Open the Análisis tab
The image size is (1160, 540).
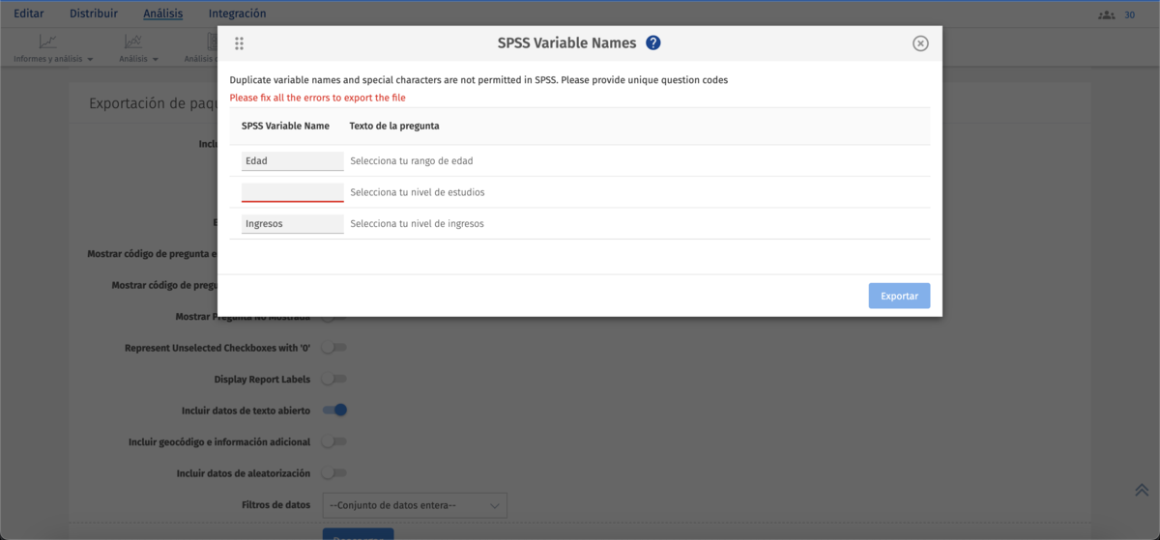tap(162, 14)
